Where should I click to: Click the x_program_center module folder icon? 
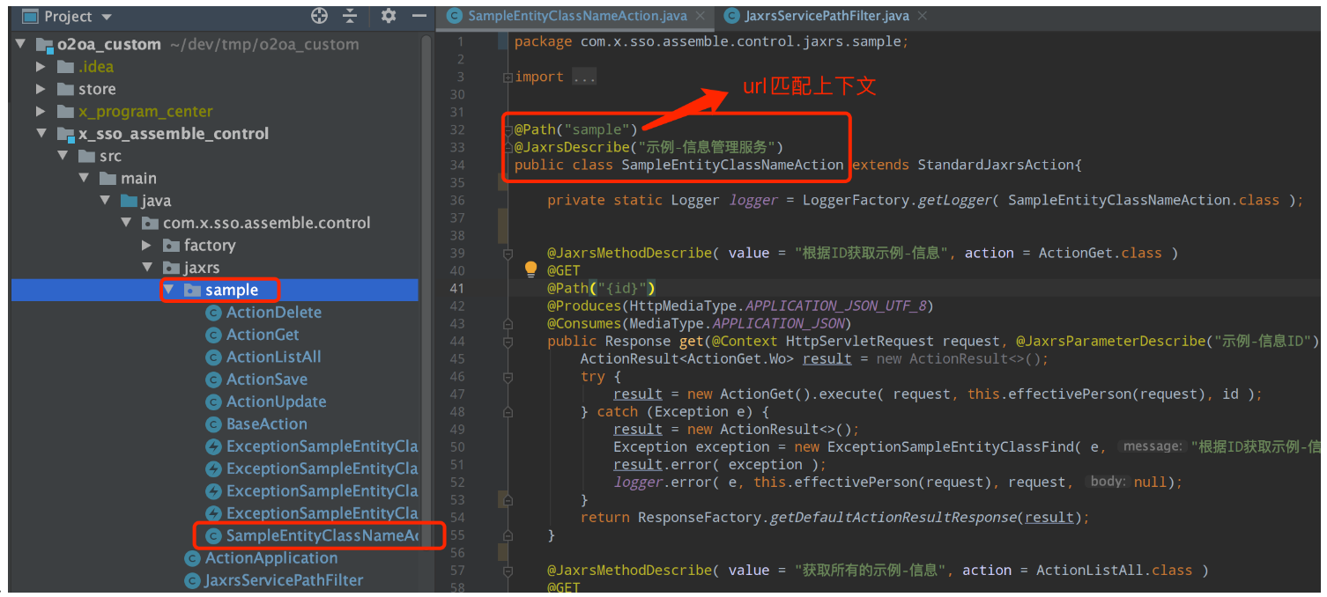coord(65,112)
